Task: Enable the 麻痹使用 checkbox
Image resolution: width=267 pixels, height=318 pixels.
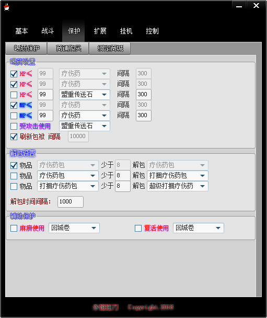Action: 14,228
